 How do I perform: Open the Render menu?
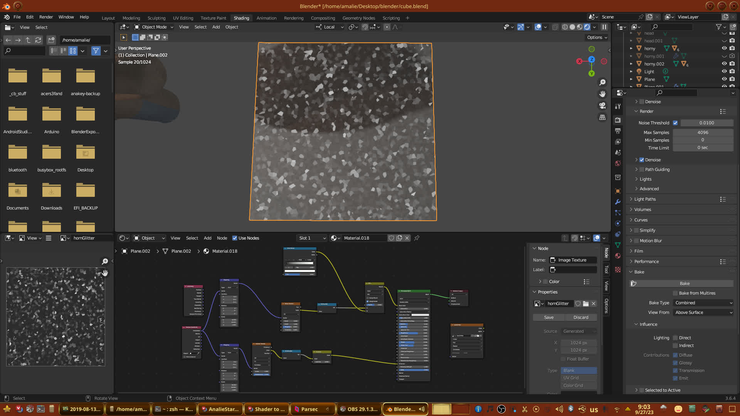coord(46,17)
